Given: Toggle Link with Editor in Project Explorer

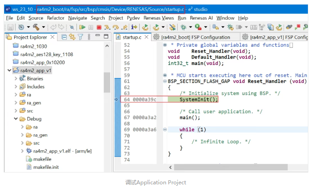Looking at the screenshot, I should tap(72, 37).
